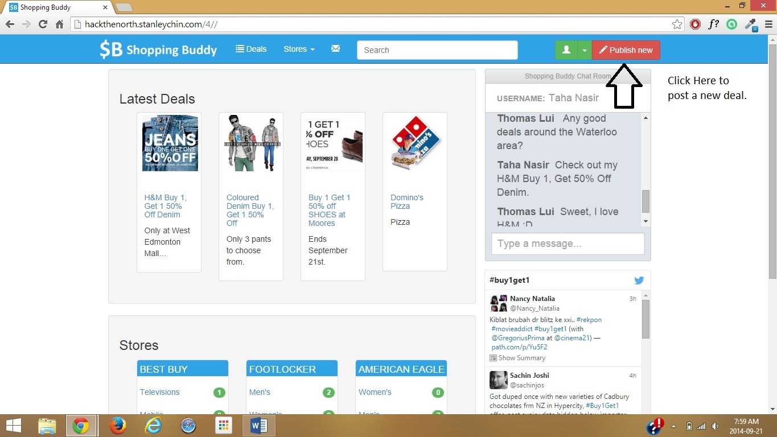Reload the page with refresh icon
The height and width of the screenshot is (437, 777).
click(43, 24)
